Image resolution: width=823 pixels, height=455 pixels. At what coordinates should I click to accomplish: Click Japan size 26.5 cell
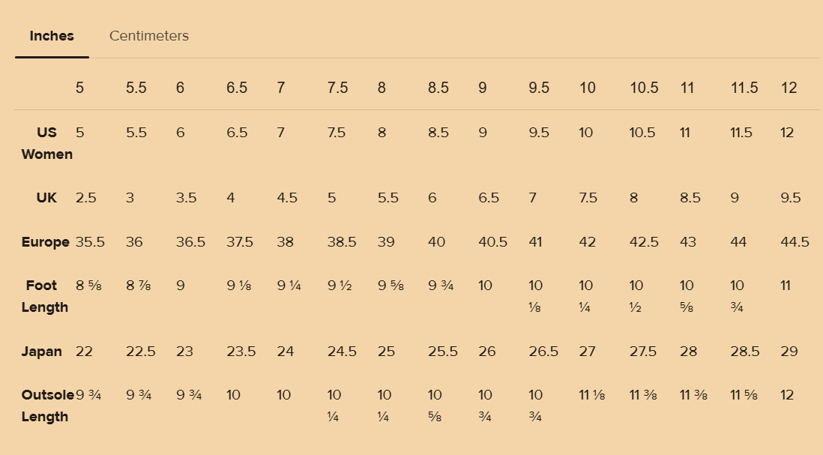click(x=543, y=352)
